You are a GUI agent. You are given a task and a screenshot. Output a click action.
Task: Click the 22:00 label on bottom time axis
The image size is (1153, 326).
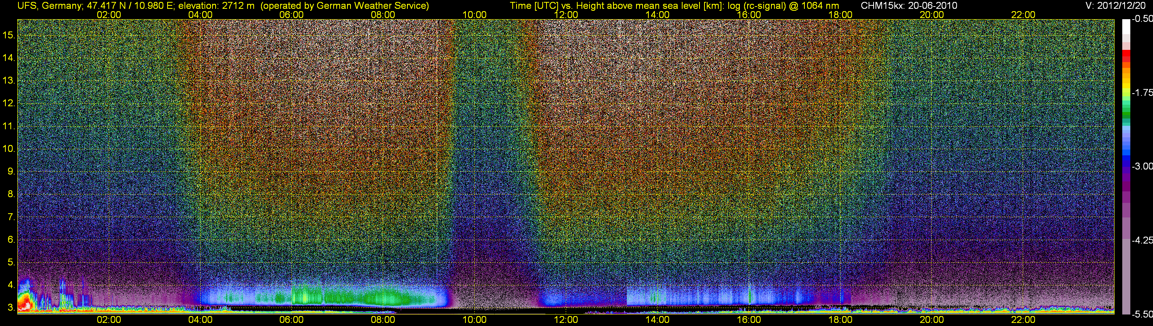click(1023, 320)
